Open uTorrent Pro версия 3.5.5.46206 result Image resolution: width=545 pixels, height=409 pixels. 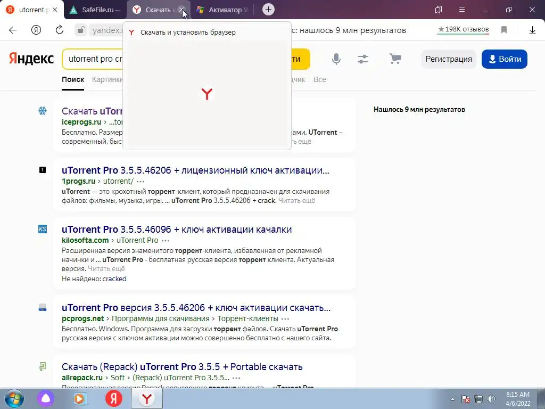(x=196, y=308)
